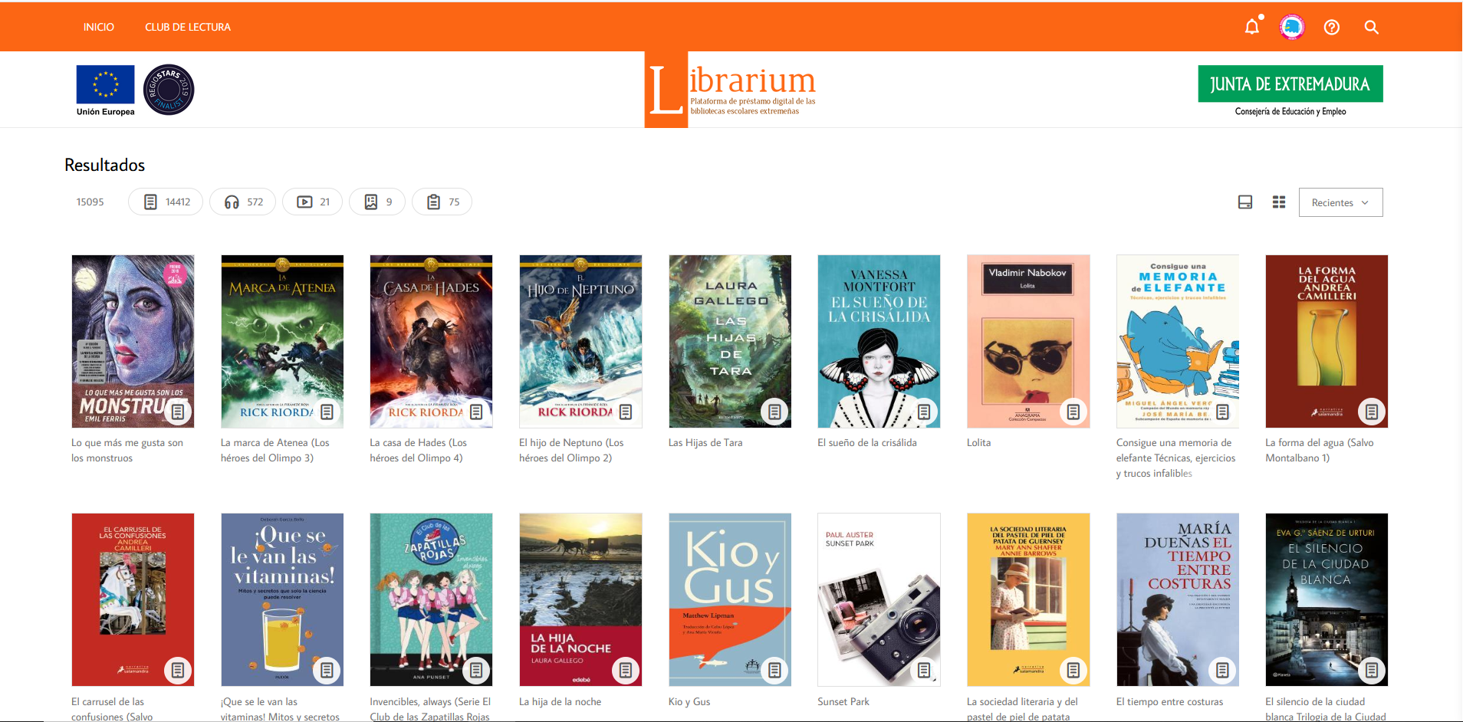
Task: Click ebook icon on Lolita cover
Action: pyautogui.click(x=1073, y=412)
